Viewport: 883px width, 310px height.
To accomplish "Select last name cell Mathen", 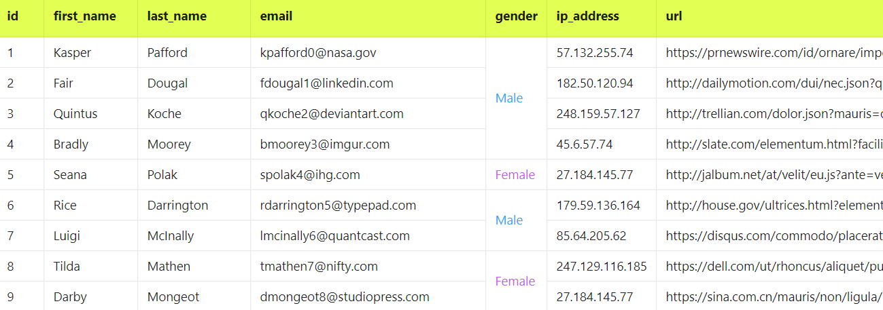I will (x=194, y=266).
